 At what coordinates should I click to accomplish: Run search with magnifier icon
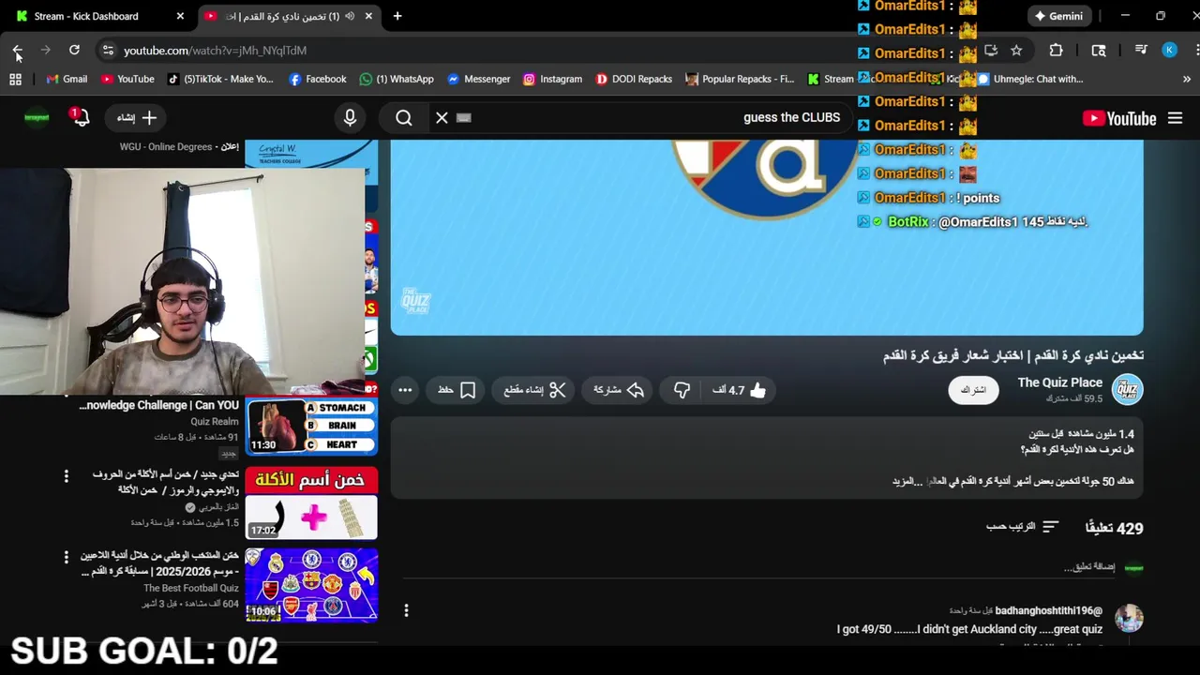click(x=404, y=118)
